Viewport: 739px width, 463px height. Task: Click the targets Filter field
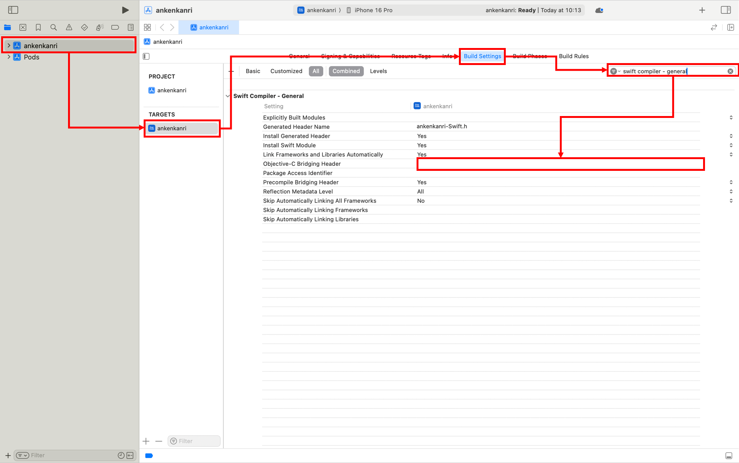(194, 441)
